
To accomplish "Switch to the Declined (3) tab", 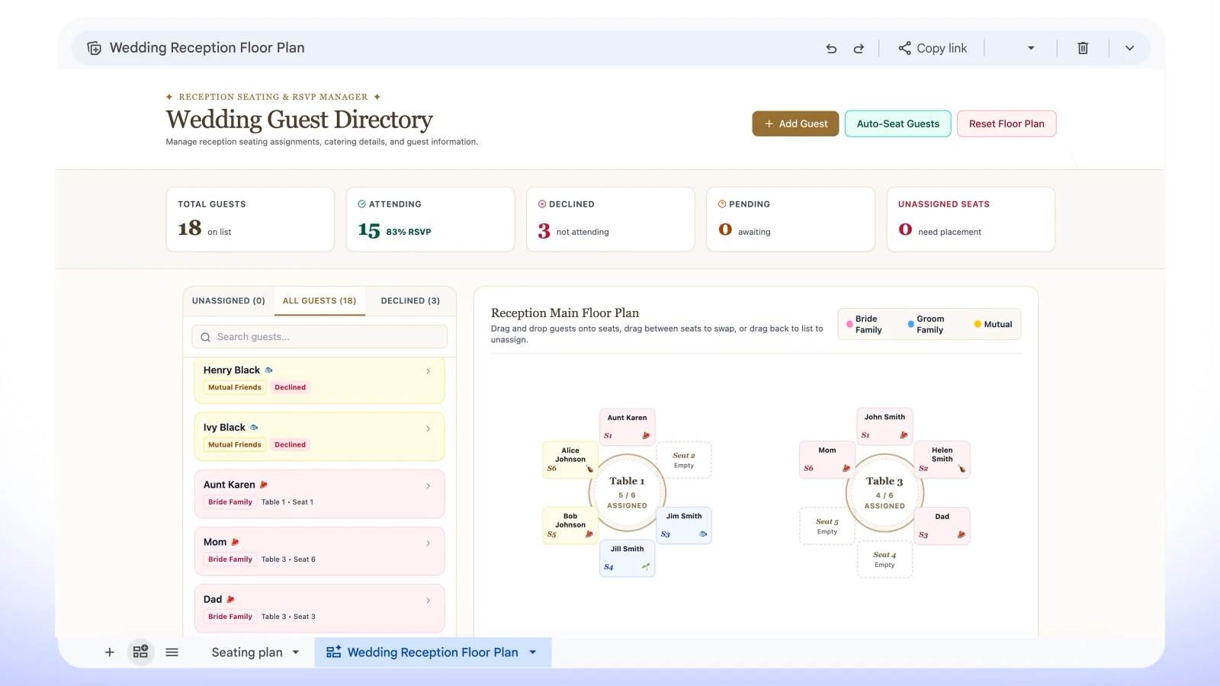I will (410, 301).
